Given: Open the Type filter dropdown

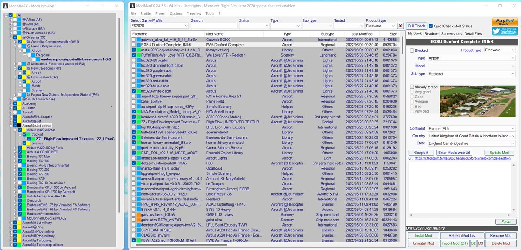Looking at the screenshot, I should [x=285, y=26].
